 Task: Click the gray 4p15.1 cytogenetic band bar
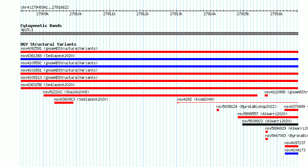click(x=159, y=34)
